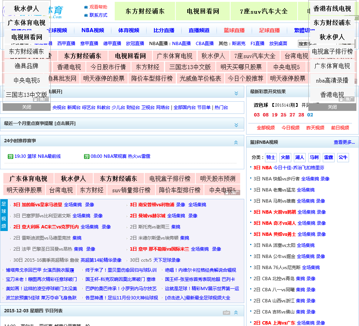Click the green 荐 icon before 08:00 NBA常规赛

click(87, 156)
